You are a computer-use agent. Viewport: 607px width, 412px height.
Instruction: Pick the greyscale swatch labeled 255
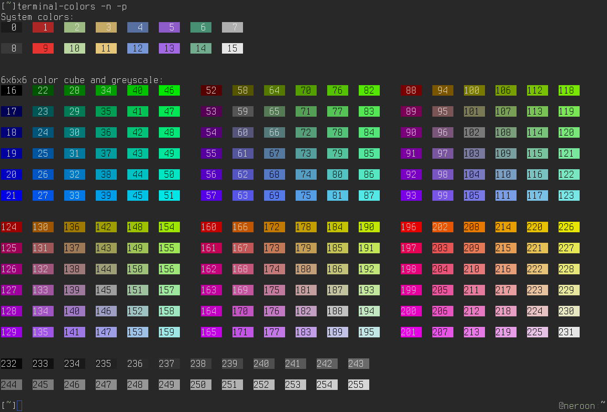(358, 385)
